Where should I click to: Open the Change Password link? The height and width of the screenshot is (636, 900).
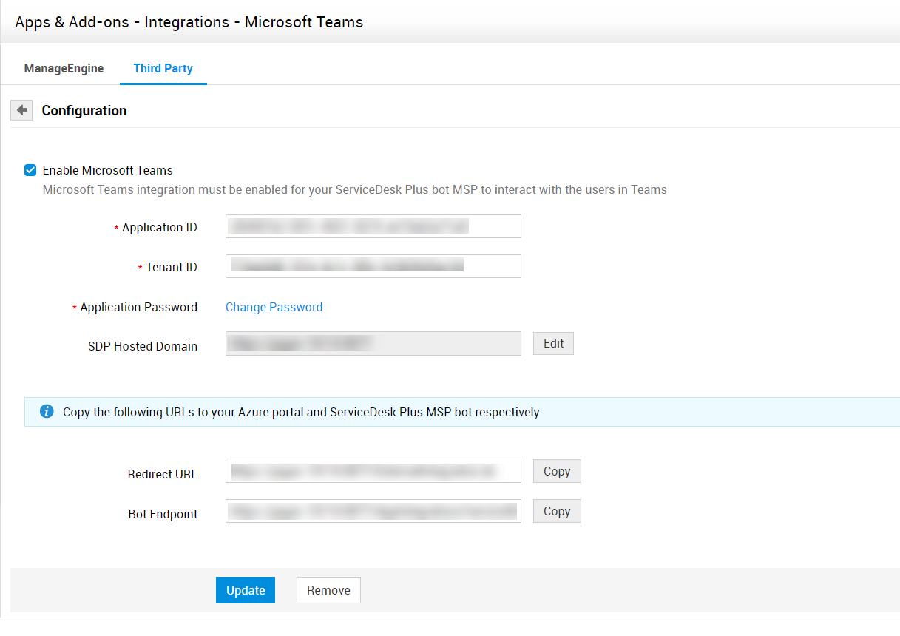[x=274, y=307]
